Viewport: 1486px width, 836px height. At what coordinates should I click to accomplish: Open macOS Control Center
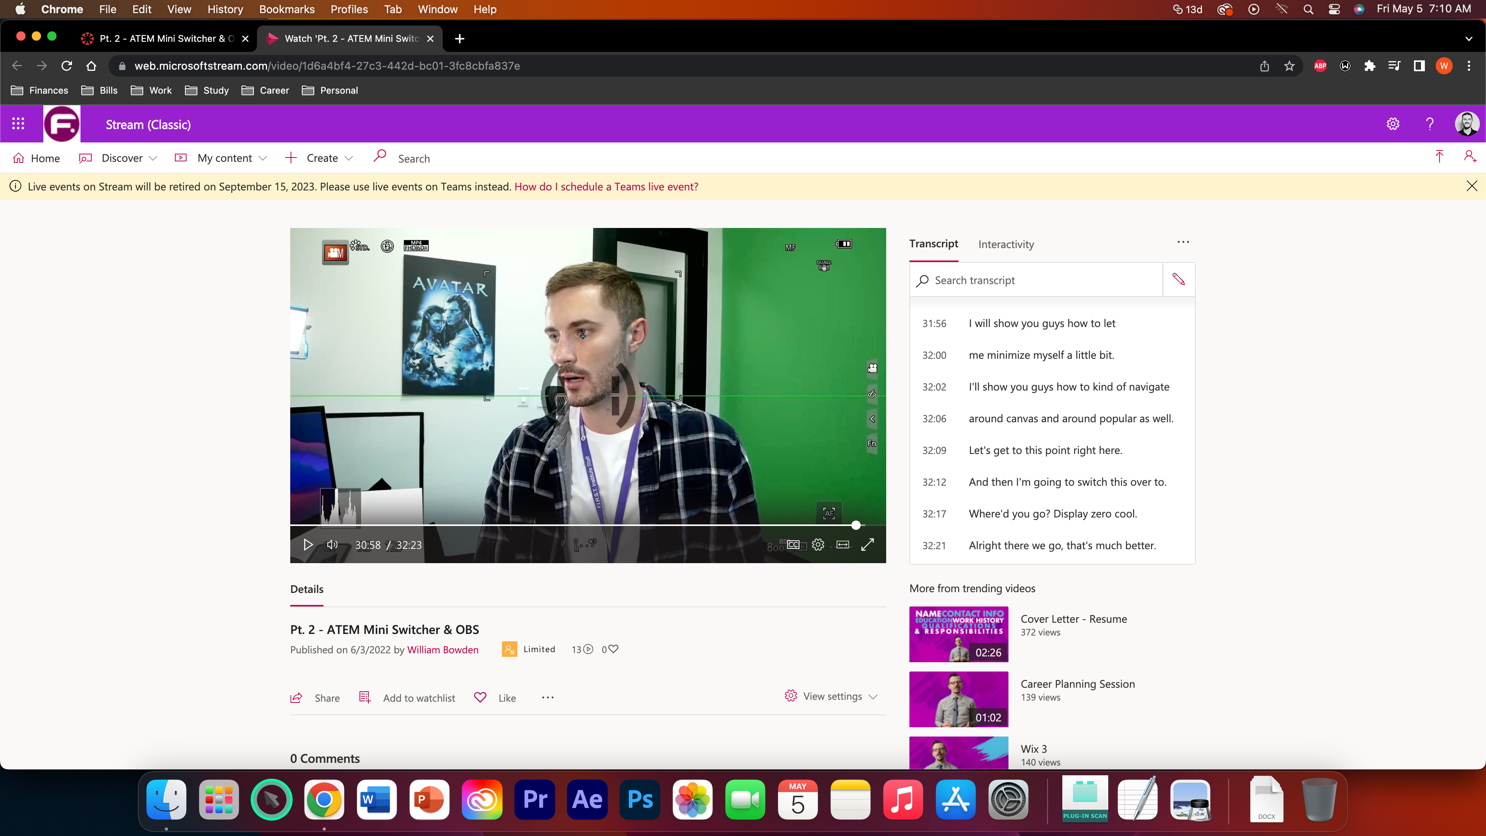(x=1334, y=9)
